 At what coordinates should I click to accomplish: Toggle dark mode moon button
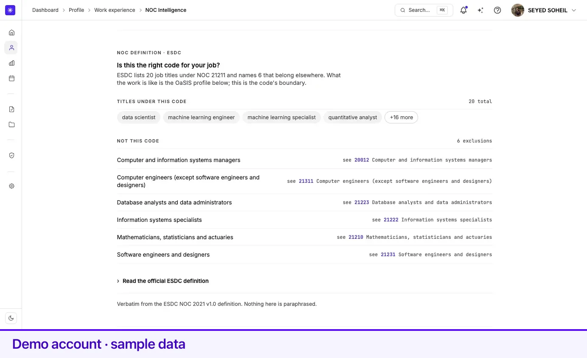[11, 318]
